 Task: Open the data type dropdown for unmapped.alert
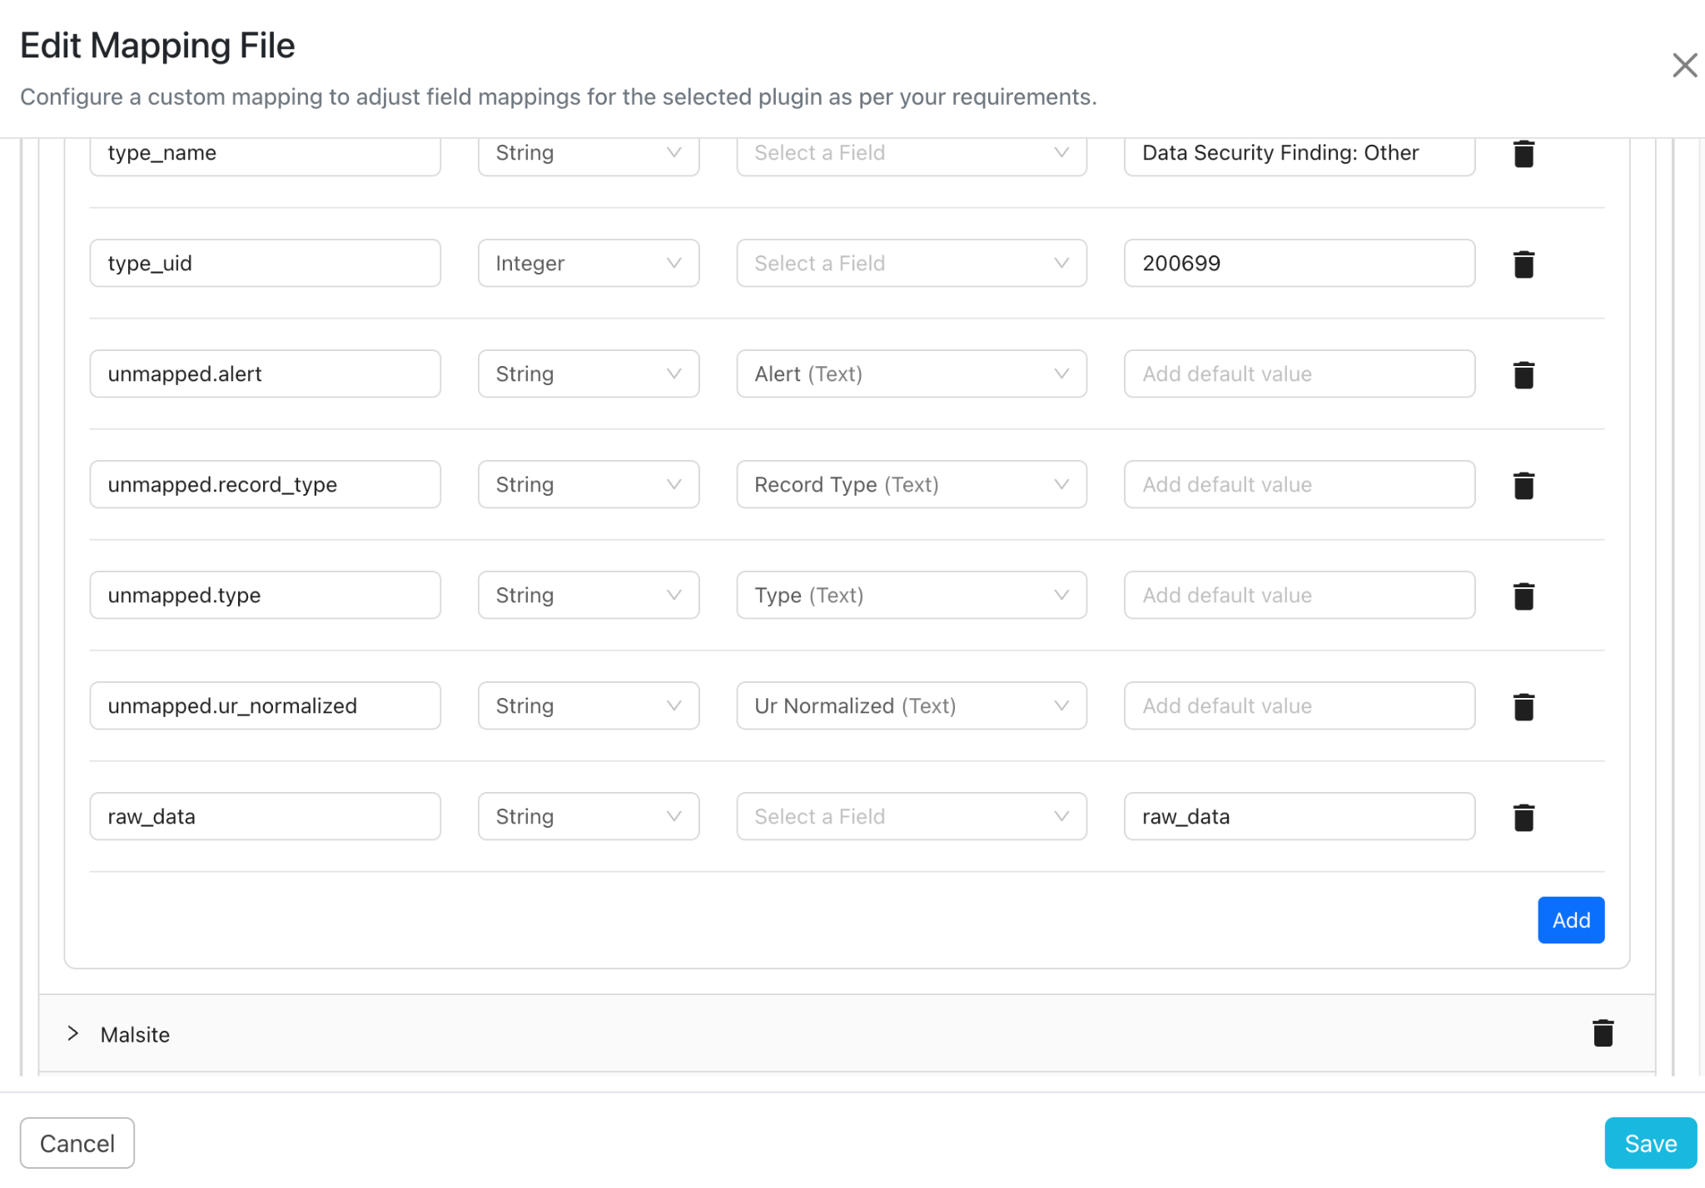tap(589, 374)
